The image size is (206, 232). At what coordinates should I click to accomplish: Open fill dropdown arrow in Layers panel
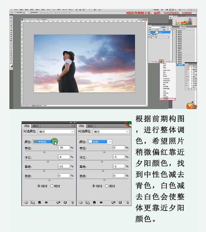click(171, 30)
